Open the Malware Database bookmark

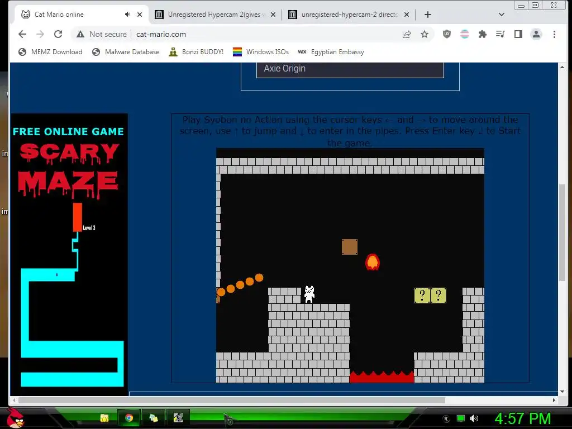[x=126, y=52]
